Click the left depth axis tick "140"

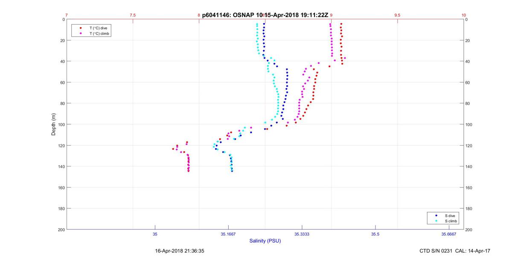click(61, 166)
